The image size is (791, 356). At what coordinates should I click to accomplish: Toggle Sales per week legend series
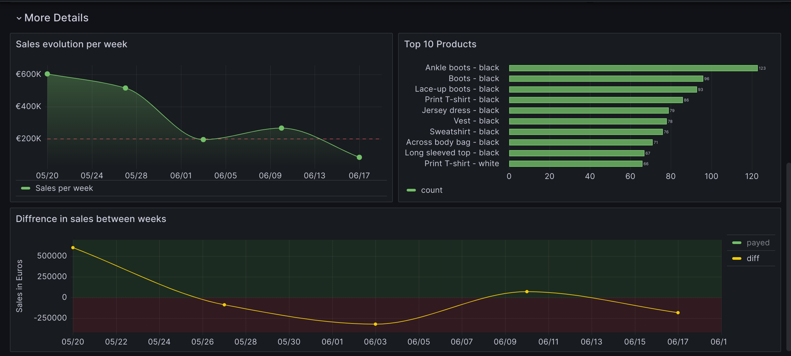point(64,188)
